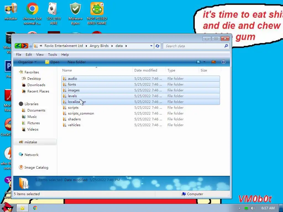
Task: Select the localization folder icon
Action: 64,102
